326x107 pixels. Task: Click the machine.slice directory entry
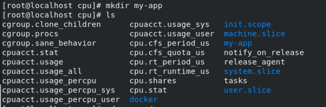tap(254, 34)
